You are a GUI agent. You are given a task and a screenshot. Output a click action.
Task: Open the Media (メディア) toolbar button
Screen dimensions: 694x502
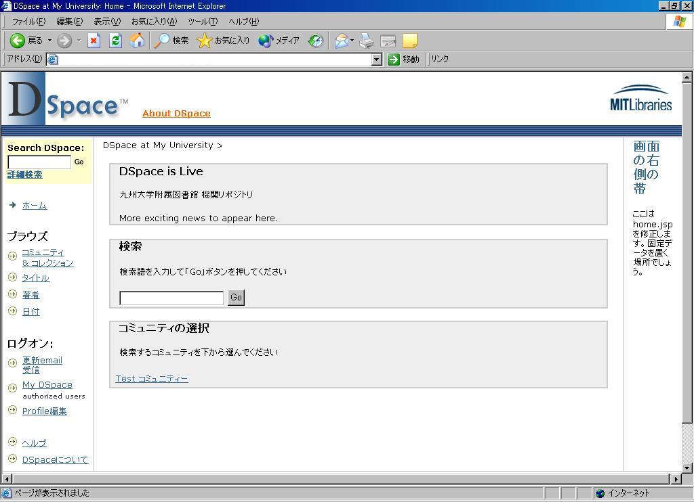point(279,41)
